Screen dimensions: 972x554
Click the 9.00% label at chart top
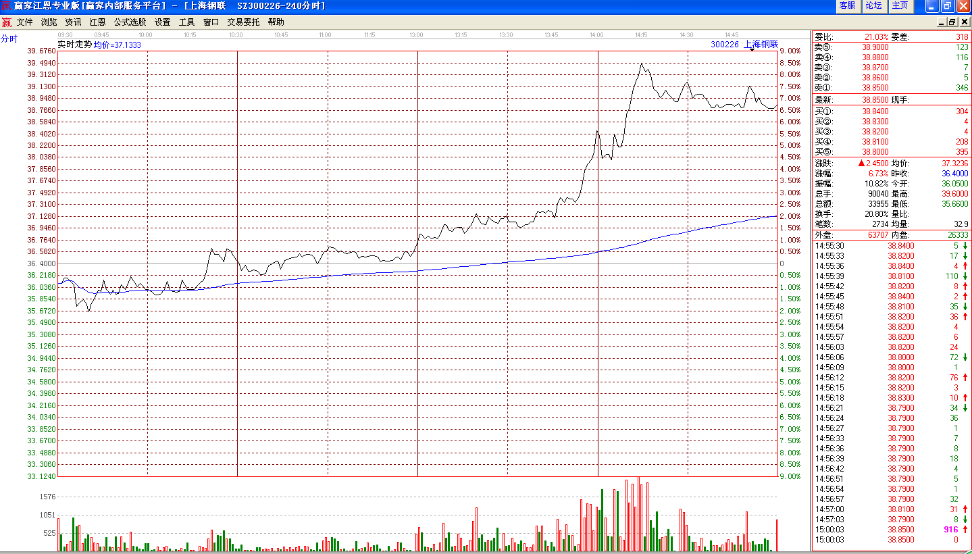(x=790, y=51)
